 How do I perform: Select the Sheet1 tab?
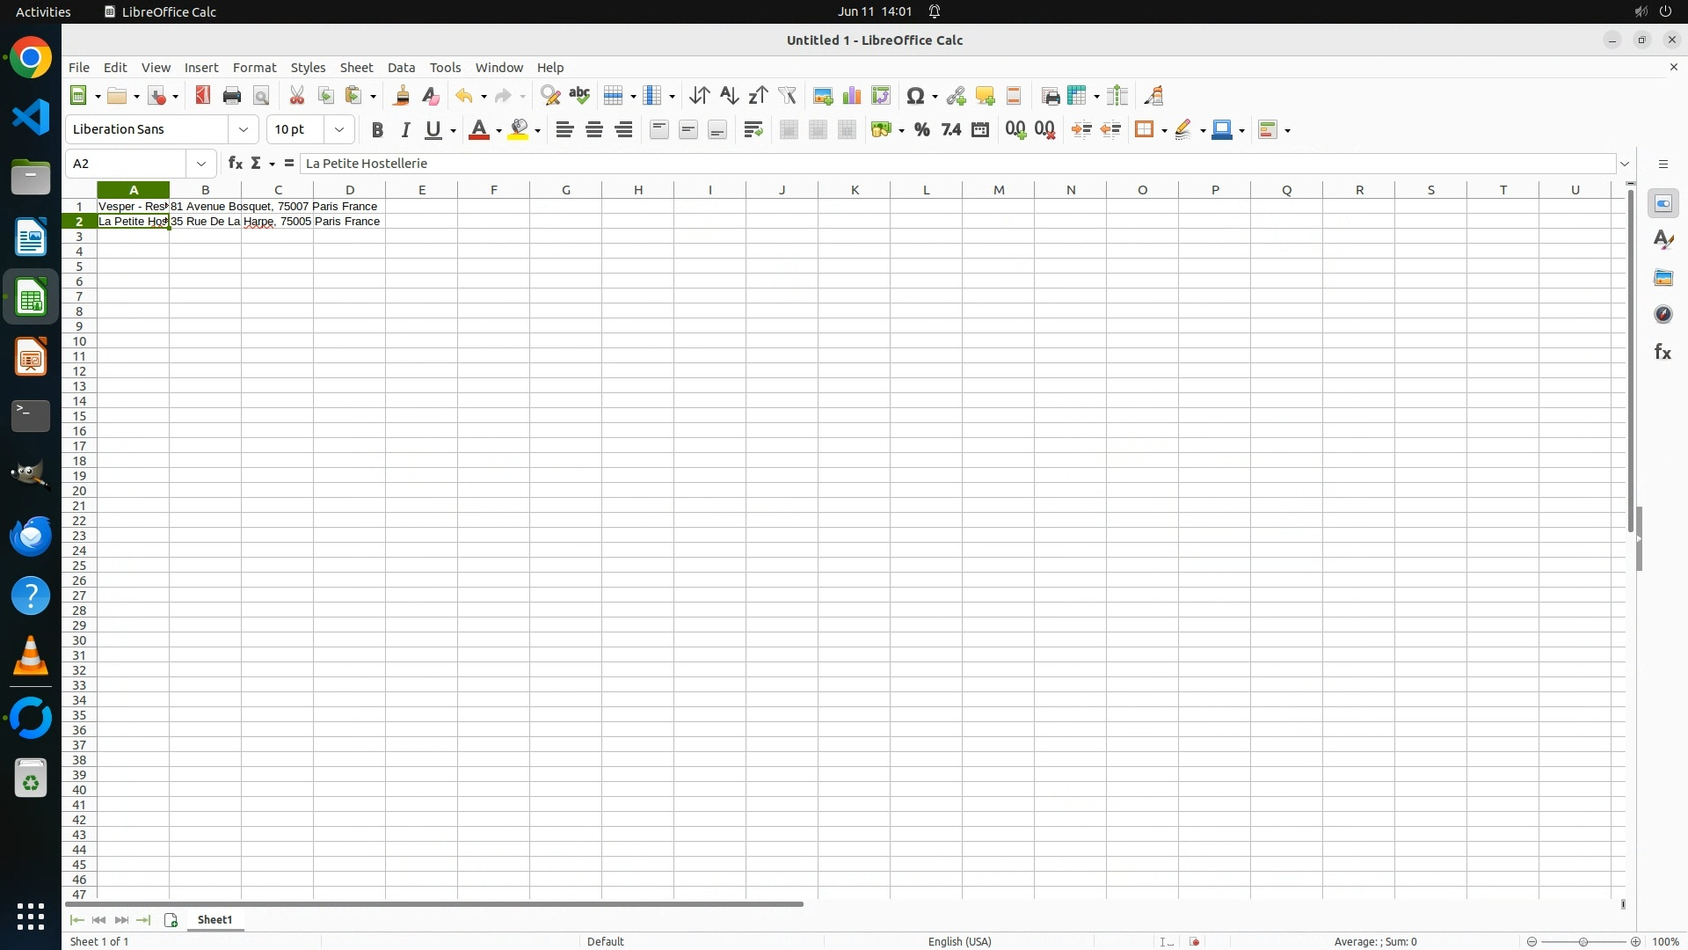(215, 920)
